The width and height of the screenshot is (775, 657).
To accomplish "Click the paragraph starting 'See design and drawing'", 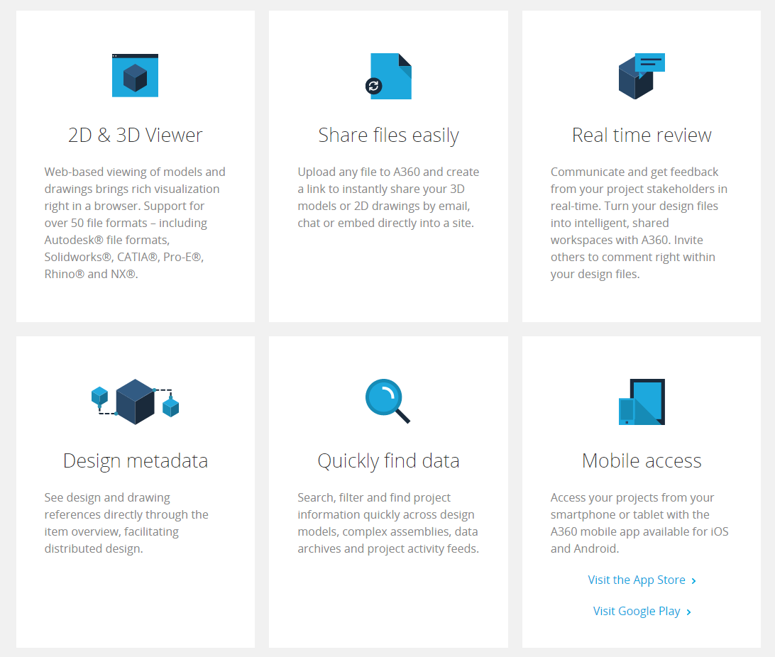I will pyautogui.click(x=126, y=523).
